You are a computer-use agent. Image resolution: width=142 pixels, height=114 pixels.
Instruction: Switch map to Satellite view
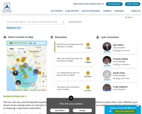[21, 49]
